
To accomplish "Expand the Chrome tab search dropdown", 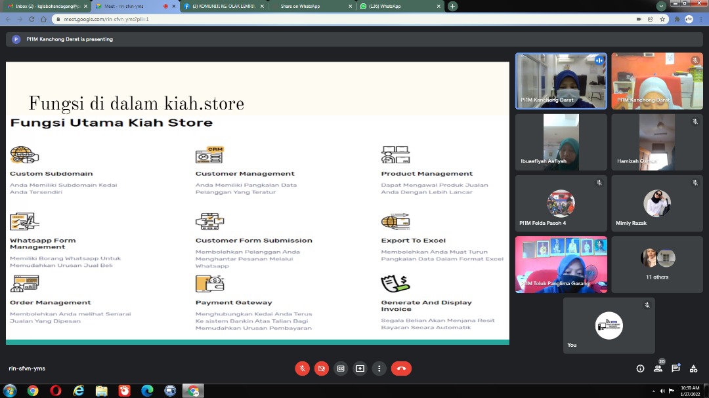I will (x=661, y=7).
